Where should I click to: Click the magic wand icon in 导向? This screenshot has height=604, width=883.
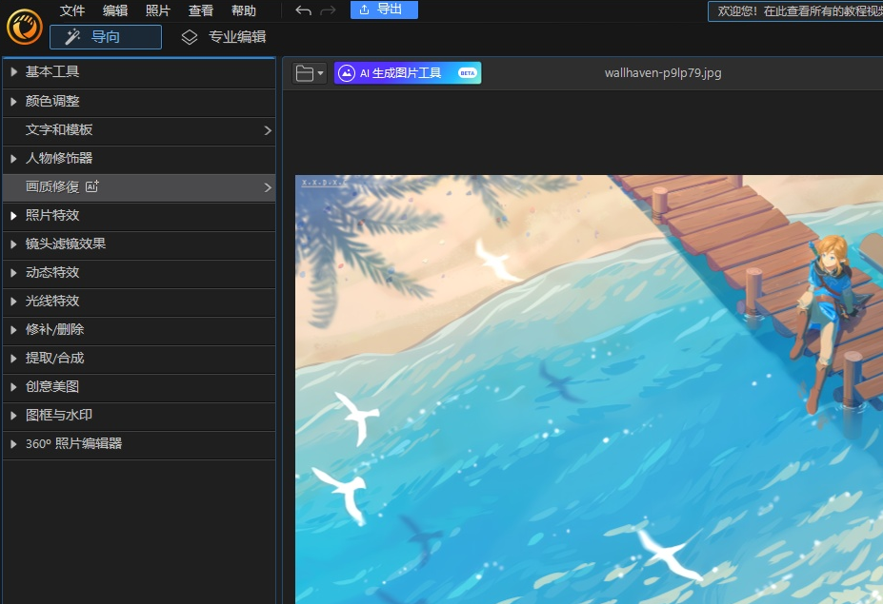72,37
